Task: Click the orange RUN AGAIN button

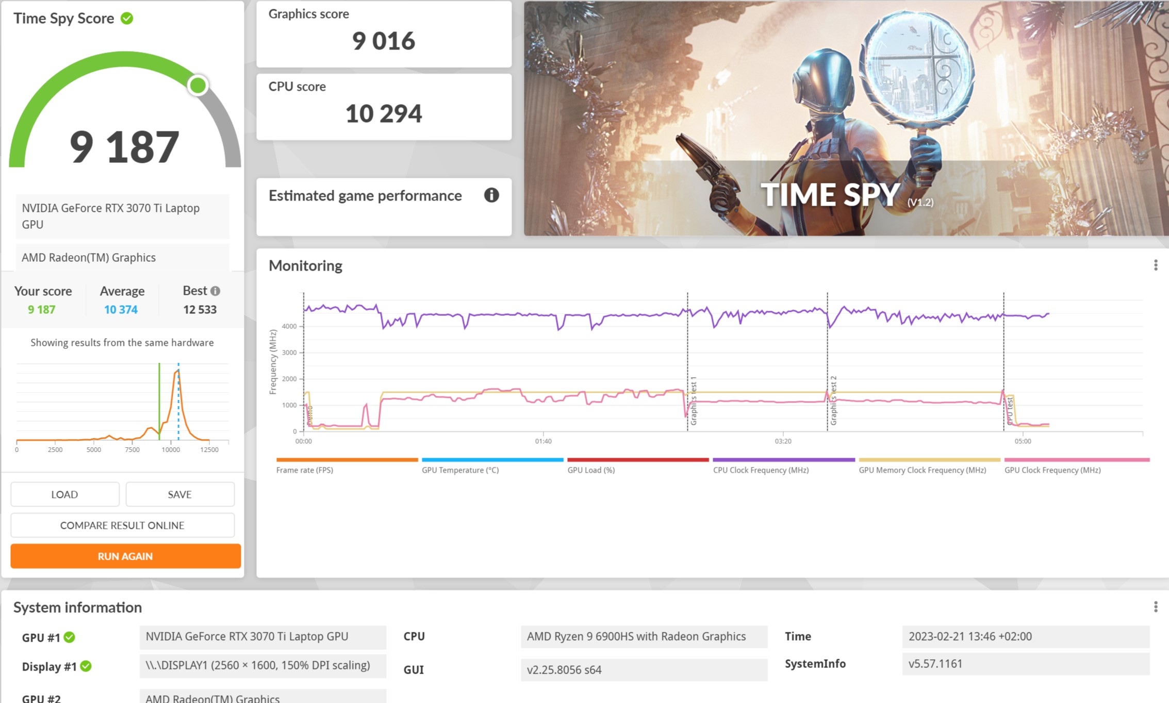Action: pos(125,556)
